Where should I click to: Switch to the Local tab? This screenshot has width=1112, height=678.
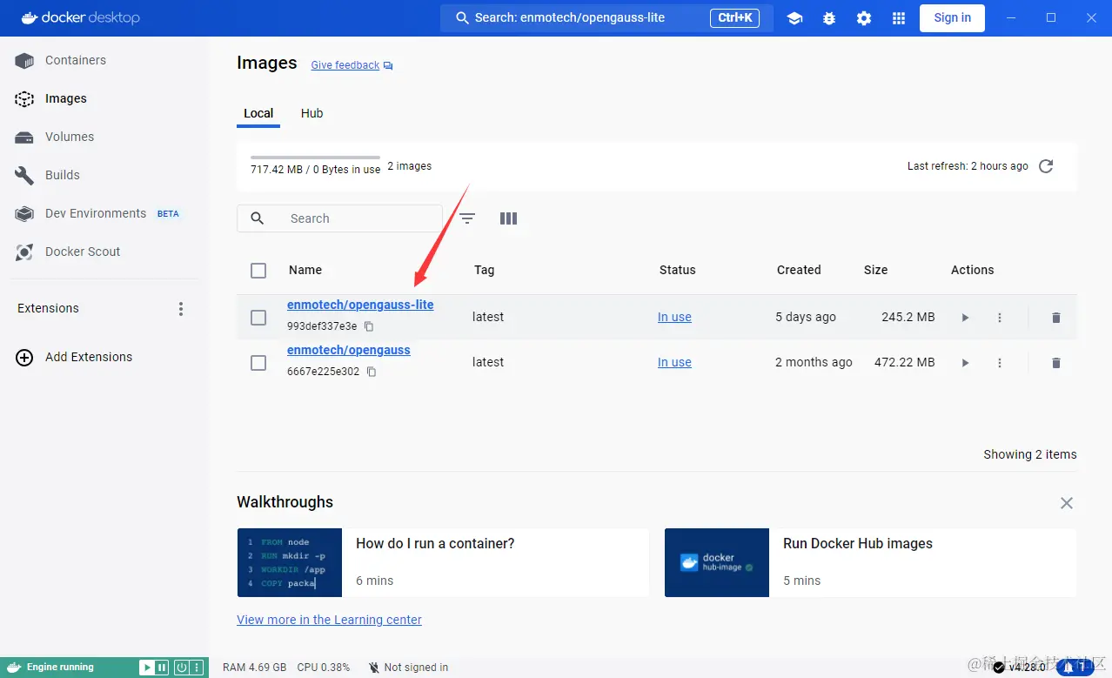pyautogui.click(x=258, y=113)
